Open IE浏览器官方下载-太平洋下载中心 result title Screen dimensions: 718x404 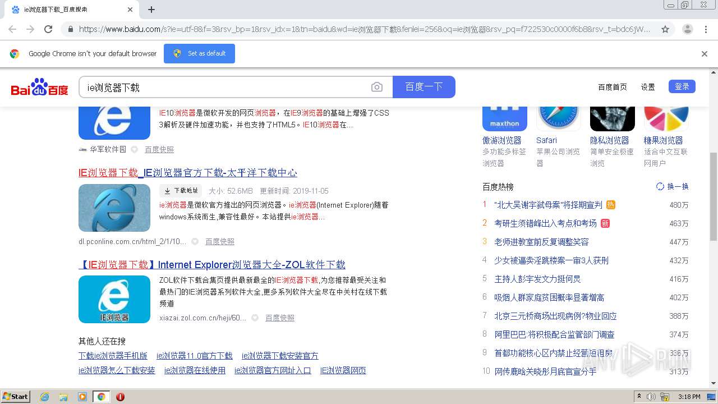[x=188, y=173]
